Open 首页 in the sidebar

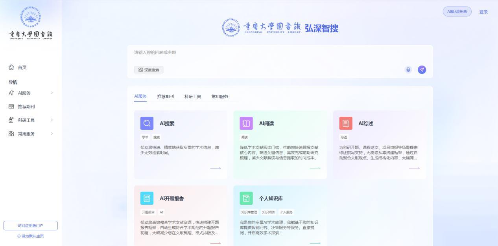point(22,68)
